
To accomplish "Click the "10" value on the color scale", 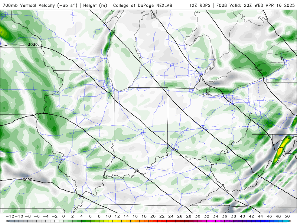I will pos(108,216).
